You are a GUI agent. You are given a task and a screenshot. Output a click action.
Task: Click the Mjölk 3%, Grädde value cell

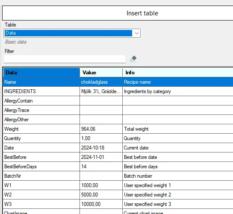pyautogui.click(x=101, y=91)
